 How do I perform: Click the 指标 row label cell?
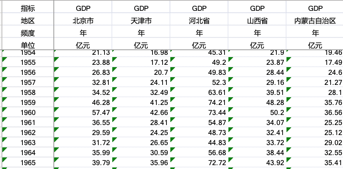point(27,8)
